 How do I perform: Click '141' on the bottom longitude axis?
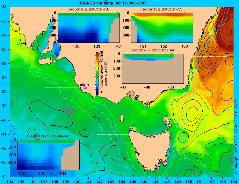click(x=88, y=182)
